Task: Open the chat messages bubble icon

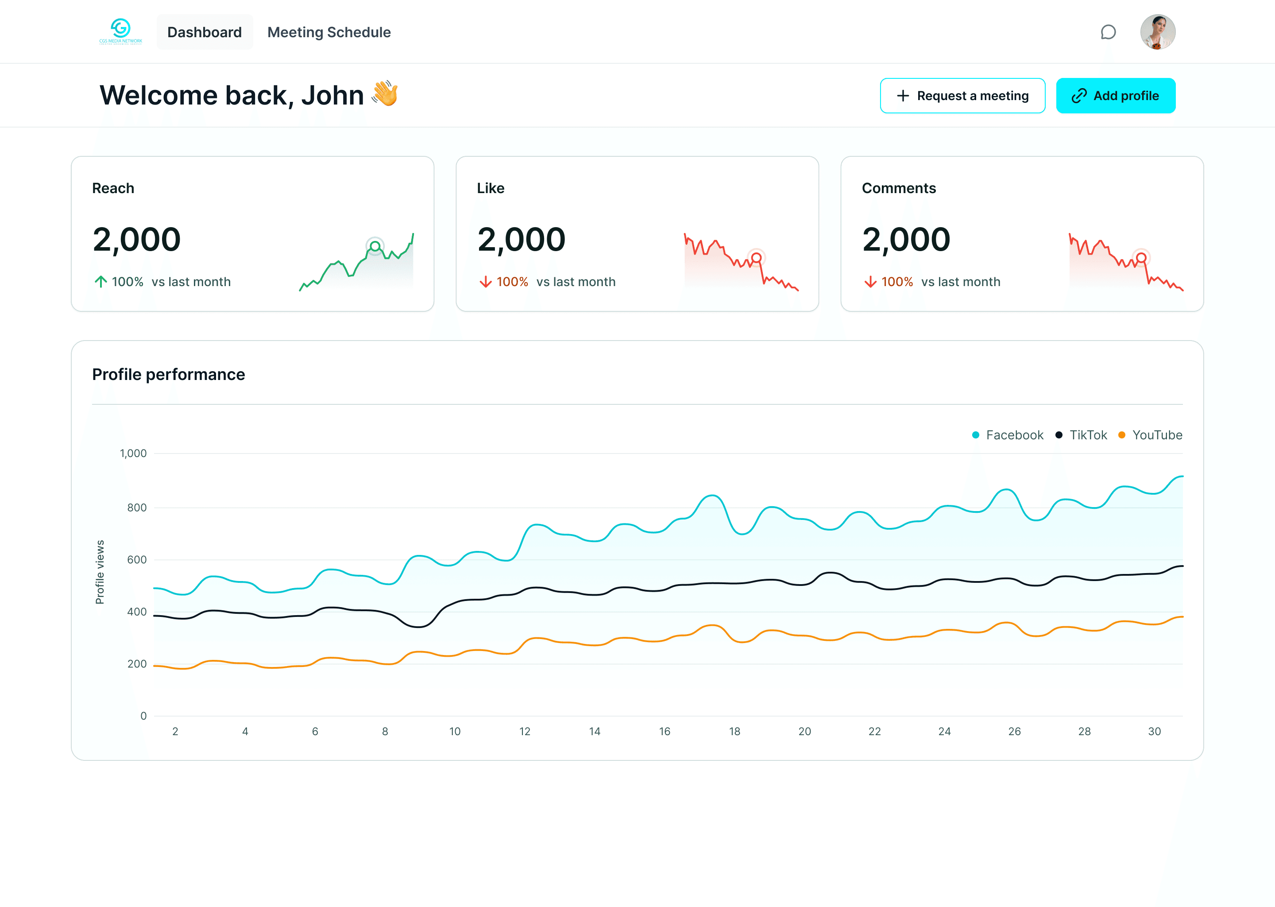Action: [1108, 32]
